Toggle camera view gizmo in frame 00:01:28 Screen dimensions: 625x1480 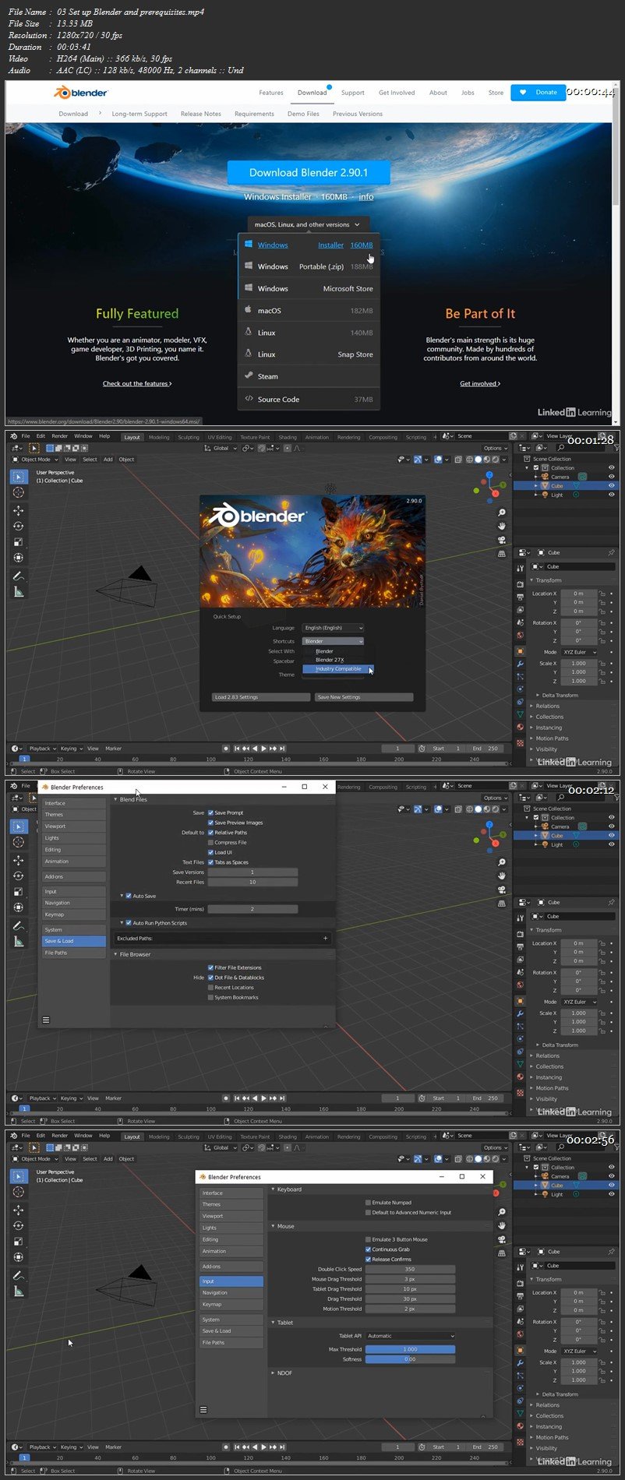(x=502, y=540)
